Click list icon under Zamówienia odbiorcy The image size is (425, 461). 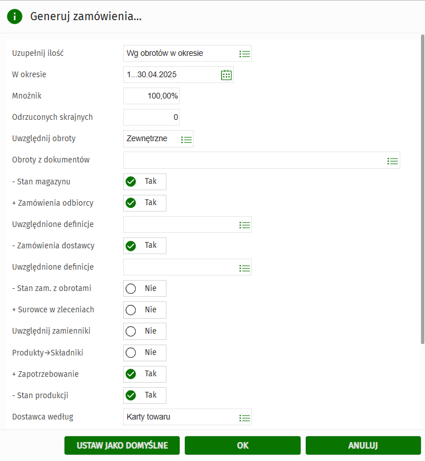pos(245,225)
